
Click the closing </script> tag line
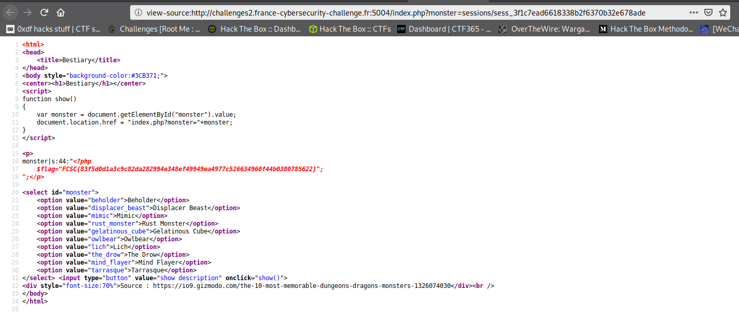[38, 138]
